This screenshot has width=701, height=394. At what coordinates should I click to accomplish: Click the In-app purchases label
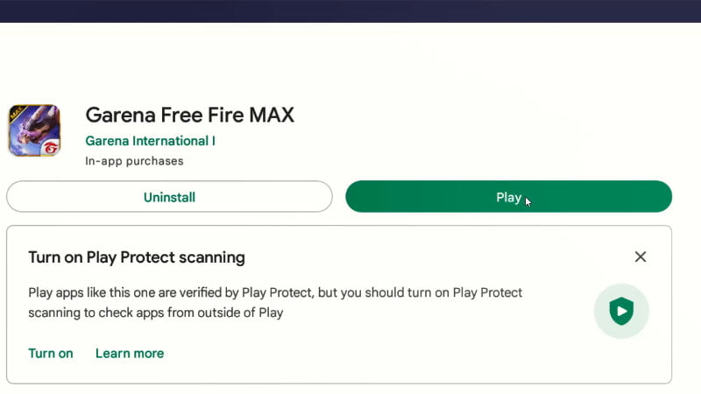tap(134, 161)
